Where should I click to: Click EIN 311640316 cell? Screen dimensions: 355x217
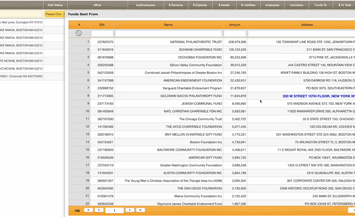103,50
